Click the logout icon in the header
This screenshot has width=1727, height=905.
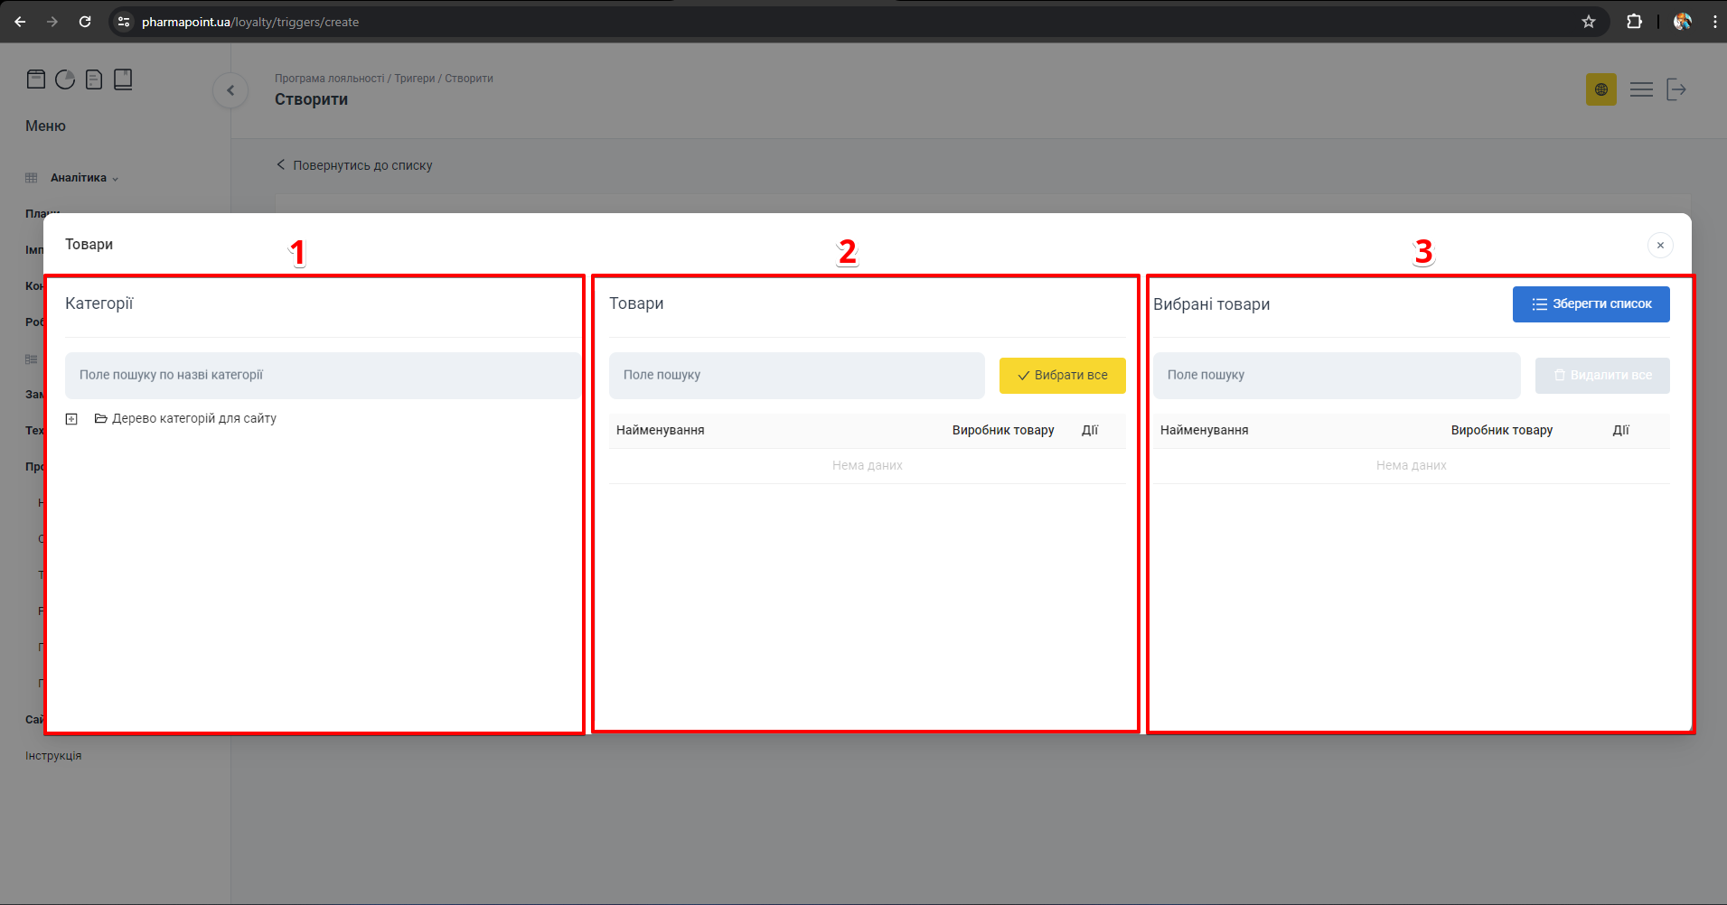point(1676,89)
